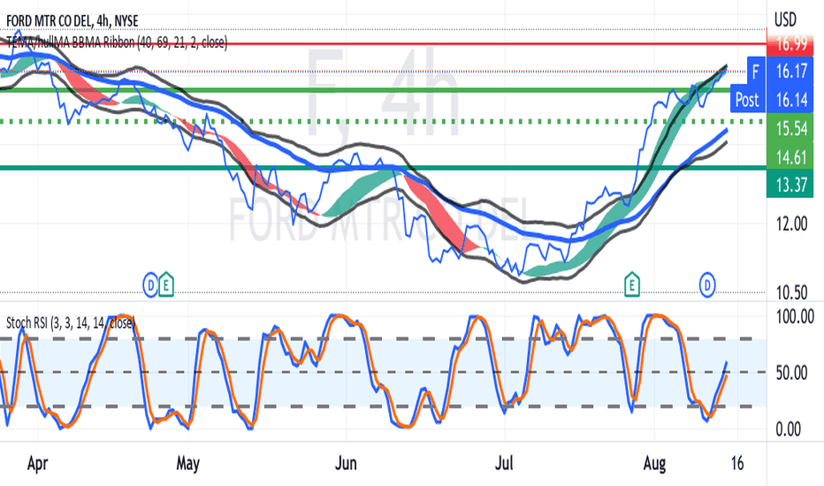824x486 pixels.
Task: Click the April dividend D marker
Action: [x=150, y=285]
